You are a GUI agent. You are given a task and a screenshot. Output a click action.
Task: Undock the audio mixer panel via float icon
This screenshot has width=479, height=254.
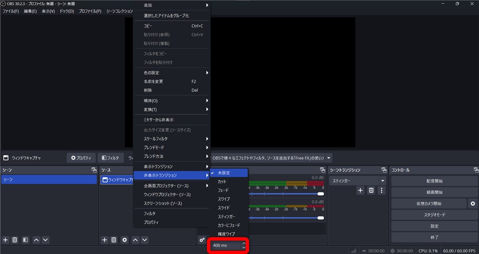click(322, 170)
